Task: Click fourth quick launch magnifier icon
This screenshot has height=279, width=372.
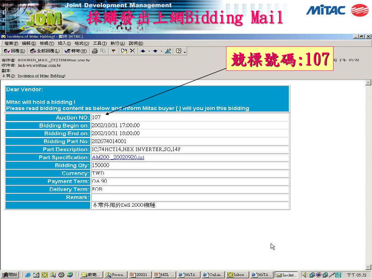Action: click(x=53, y=275)
